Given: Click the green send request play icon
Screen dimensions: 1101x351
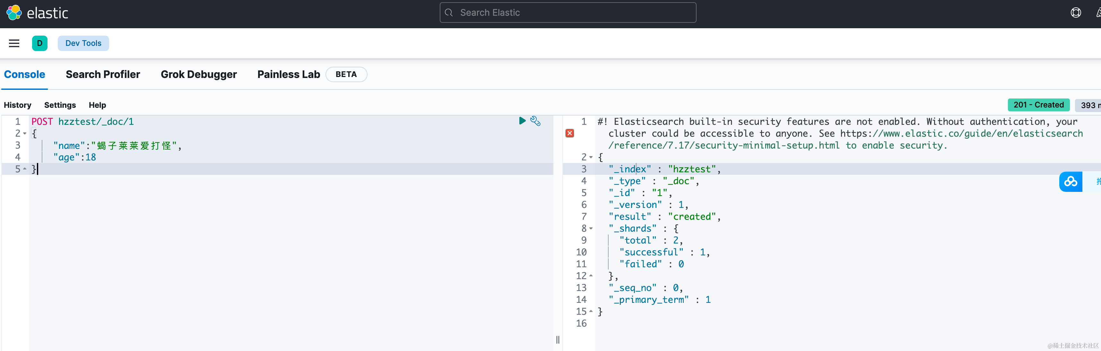Looking at the screenshot, I should pyautogui.click(x=522, y=121).
